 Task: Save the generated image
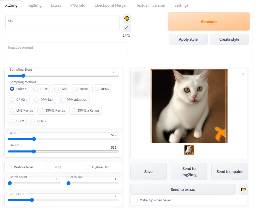pyautogui.click(x=149, y=171)
